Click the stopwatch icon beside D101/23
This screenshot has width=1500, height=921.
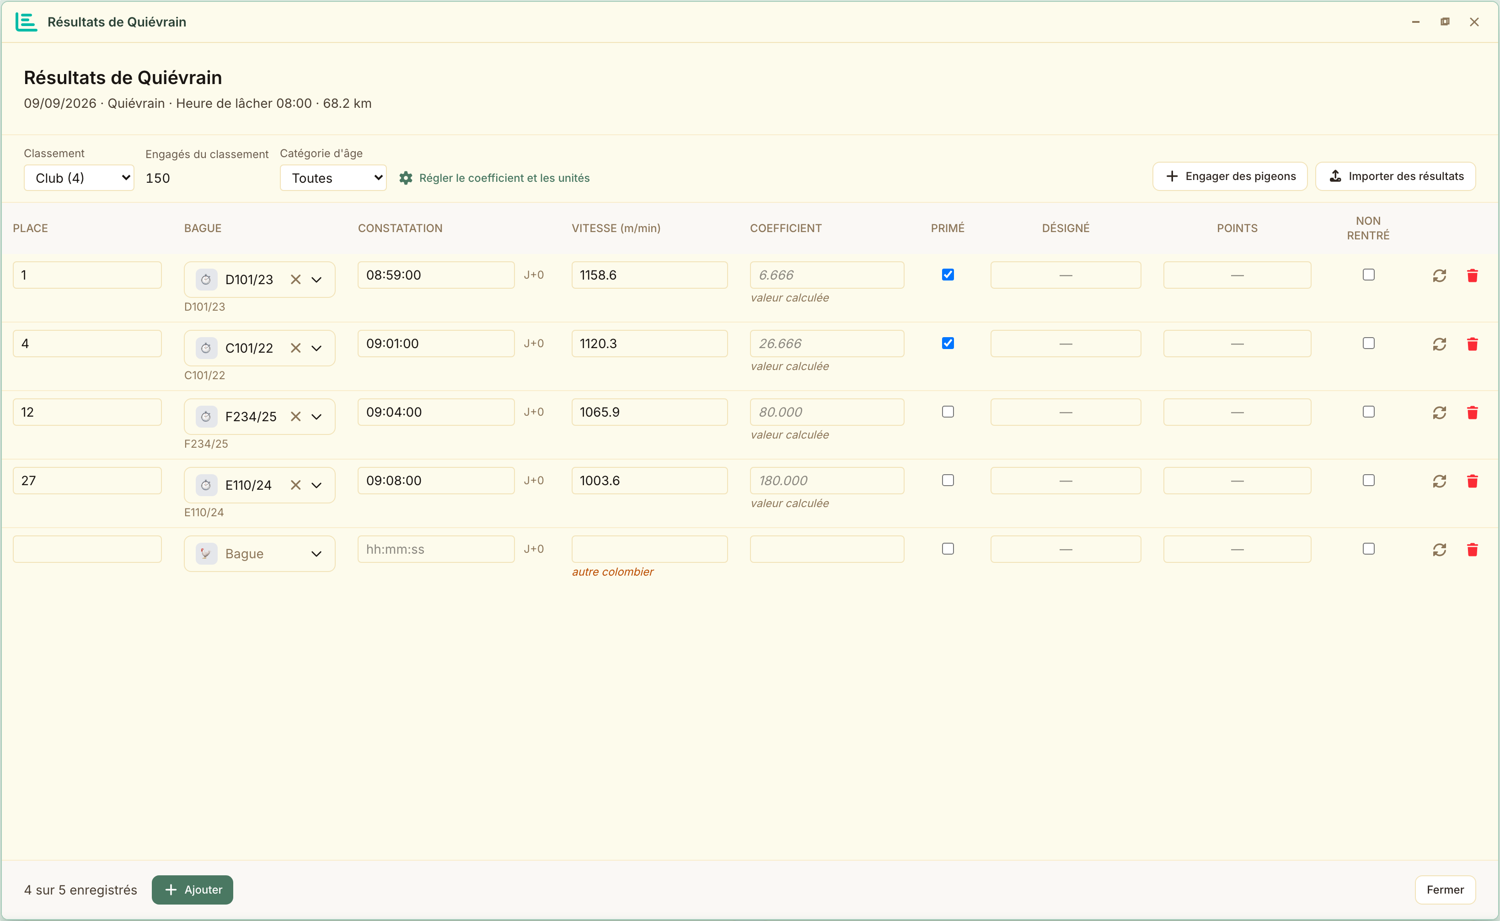tap(206, 280)
